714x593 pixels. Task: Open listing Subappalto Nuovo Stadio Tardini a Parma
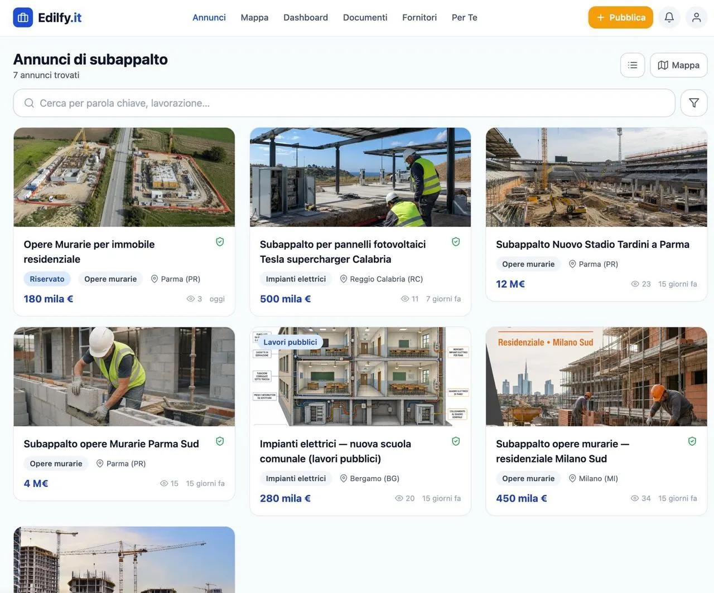tap(592, 244)
